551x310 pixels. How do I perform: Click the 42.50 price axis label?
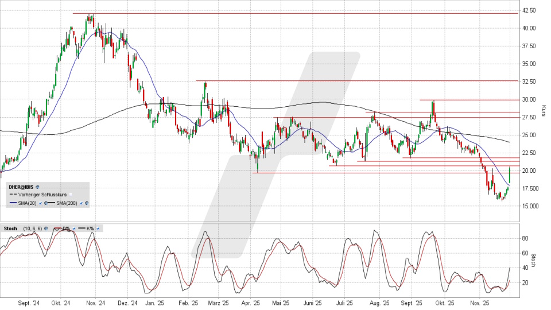tap(529, 10)
